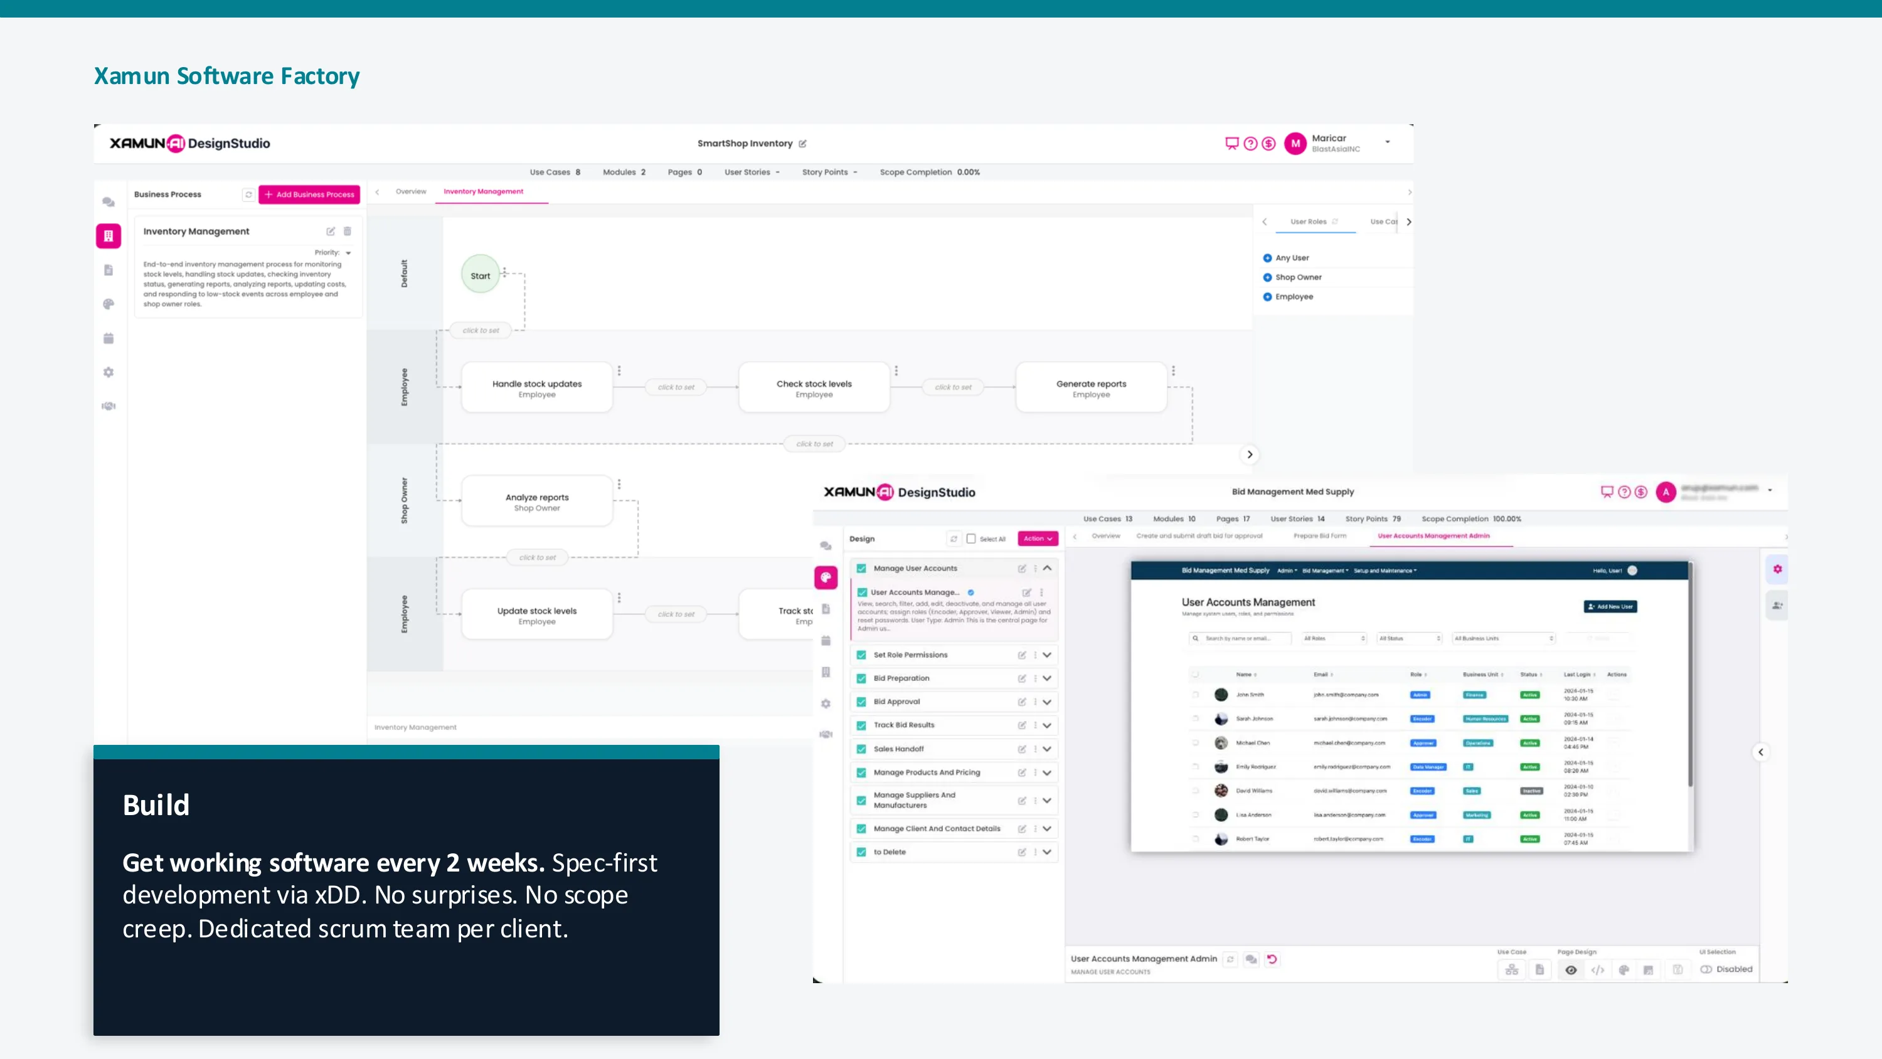Viewport: 1882px width, 1059px height.
Task: Select the document icon in the sidebar
Action: [108, 270]
